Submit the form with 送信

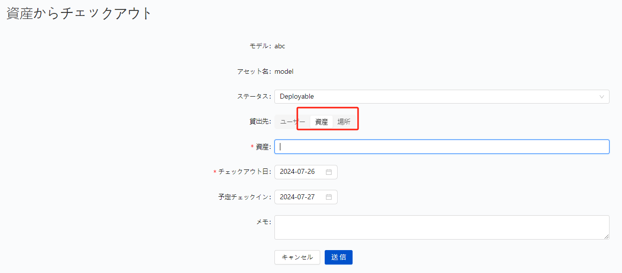339,257
